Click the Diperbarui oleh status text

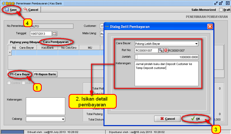[x=137, y=132]
